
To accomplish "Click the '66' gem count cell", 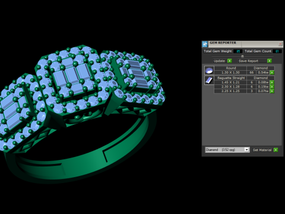I will (x=252, y=73).
